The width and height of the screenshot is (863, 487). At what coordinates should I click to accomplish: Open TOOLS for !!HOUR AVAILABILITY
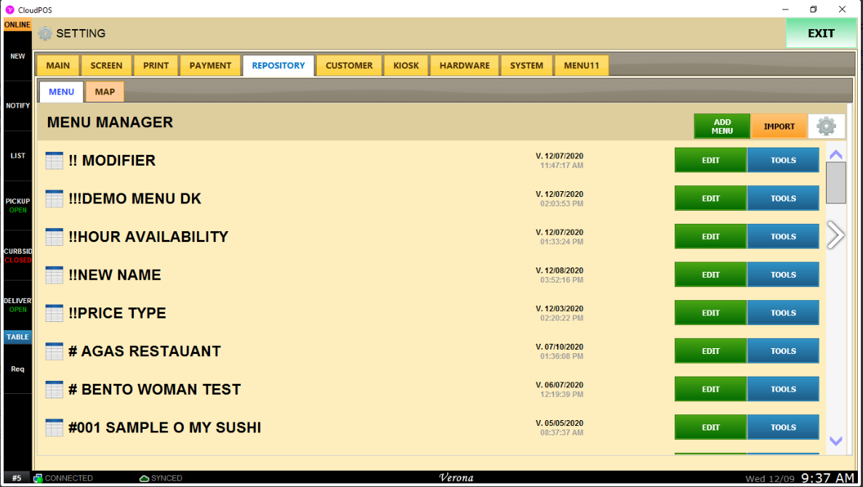(x=783, y=236)
